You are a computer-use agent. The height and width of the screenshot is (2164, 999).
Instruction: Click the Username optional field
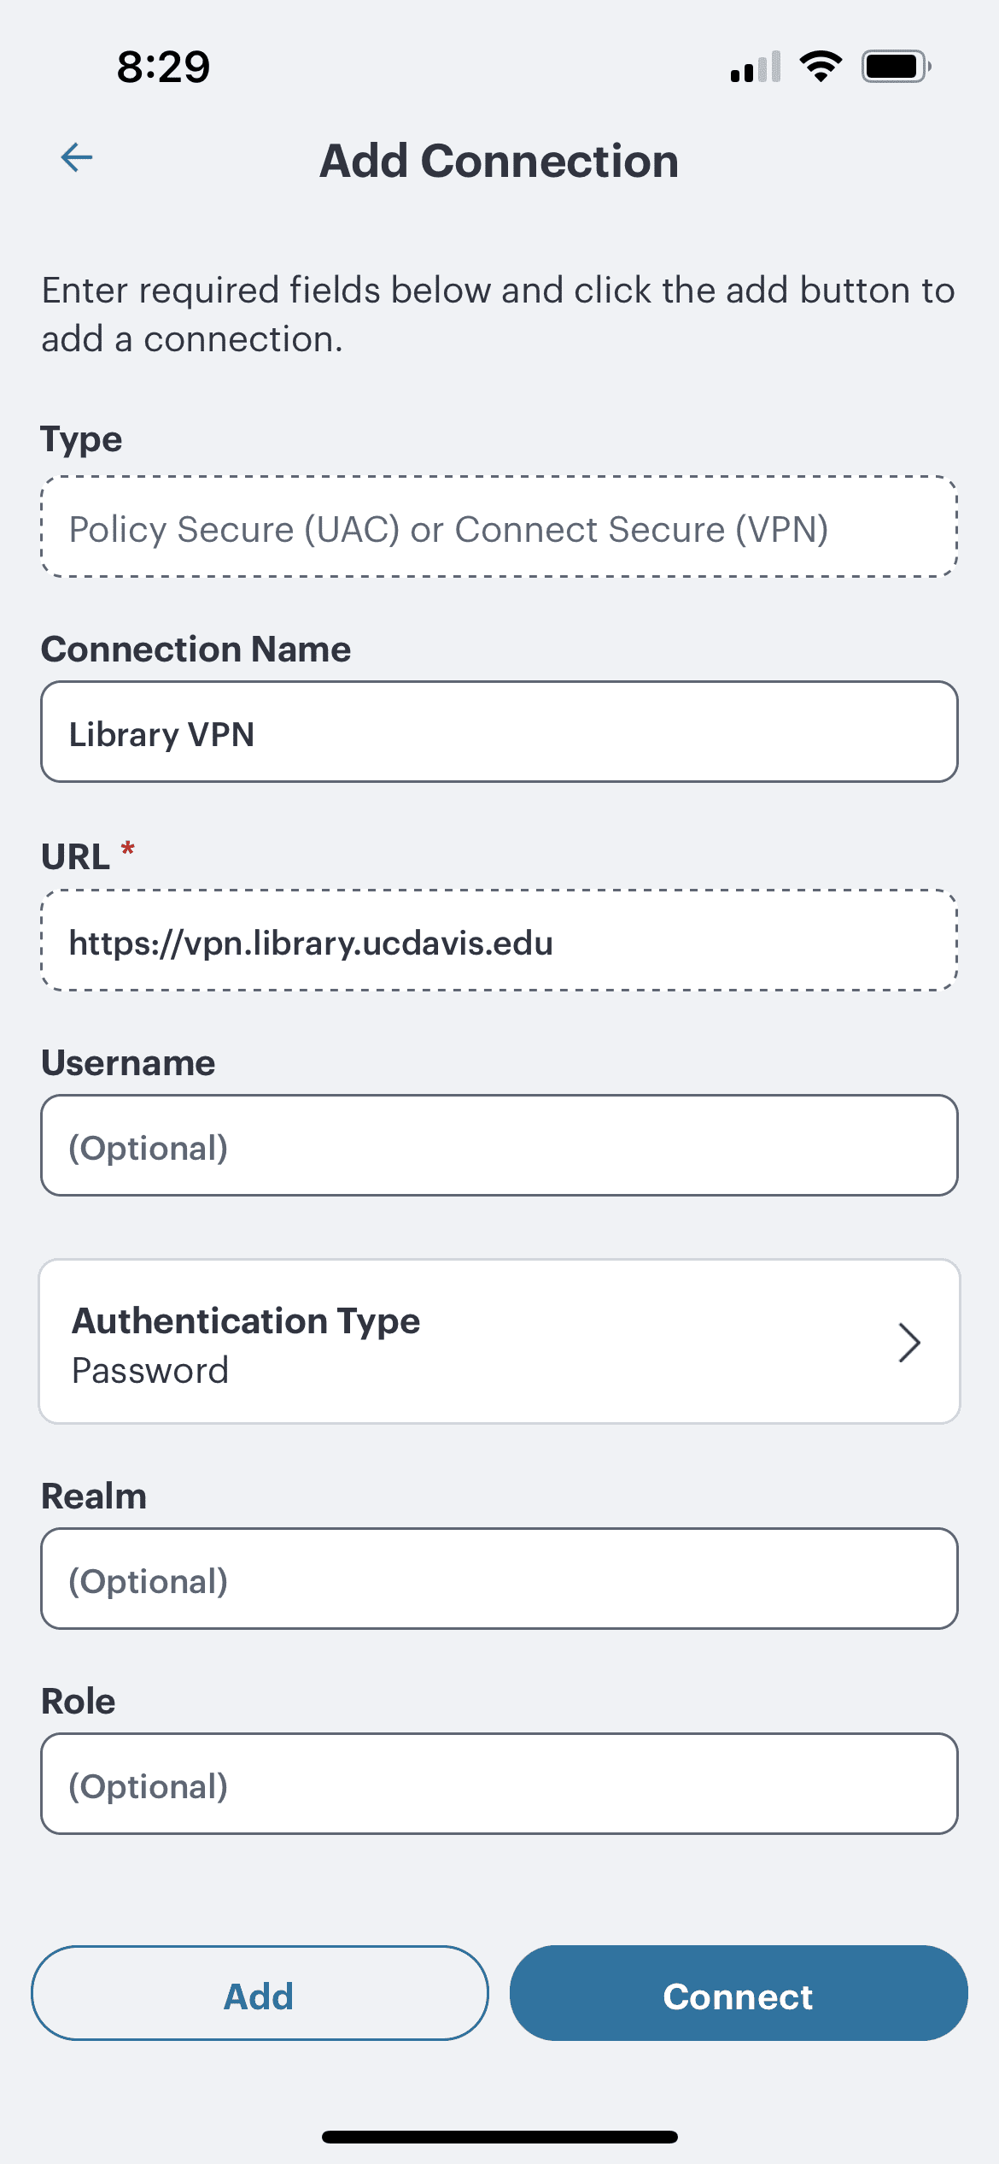click(x=499, y=1146)
